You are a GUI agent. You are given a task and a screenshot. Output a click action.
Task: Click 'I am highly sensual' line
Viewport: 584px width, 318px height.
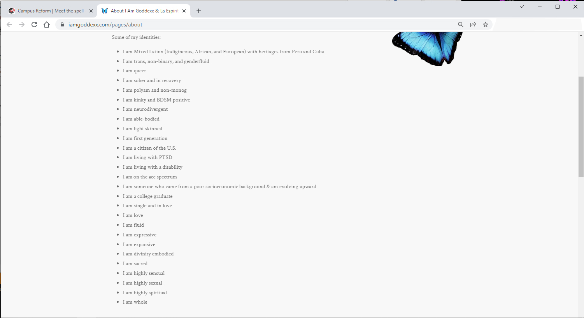click(144, 273)
